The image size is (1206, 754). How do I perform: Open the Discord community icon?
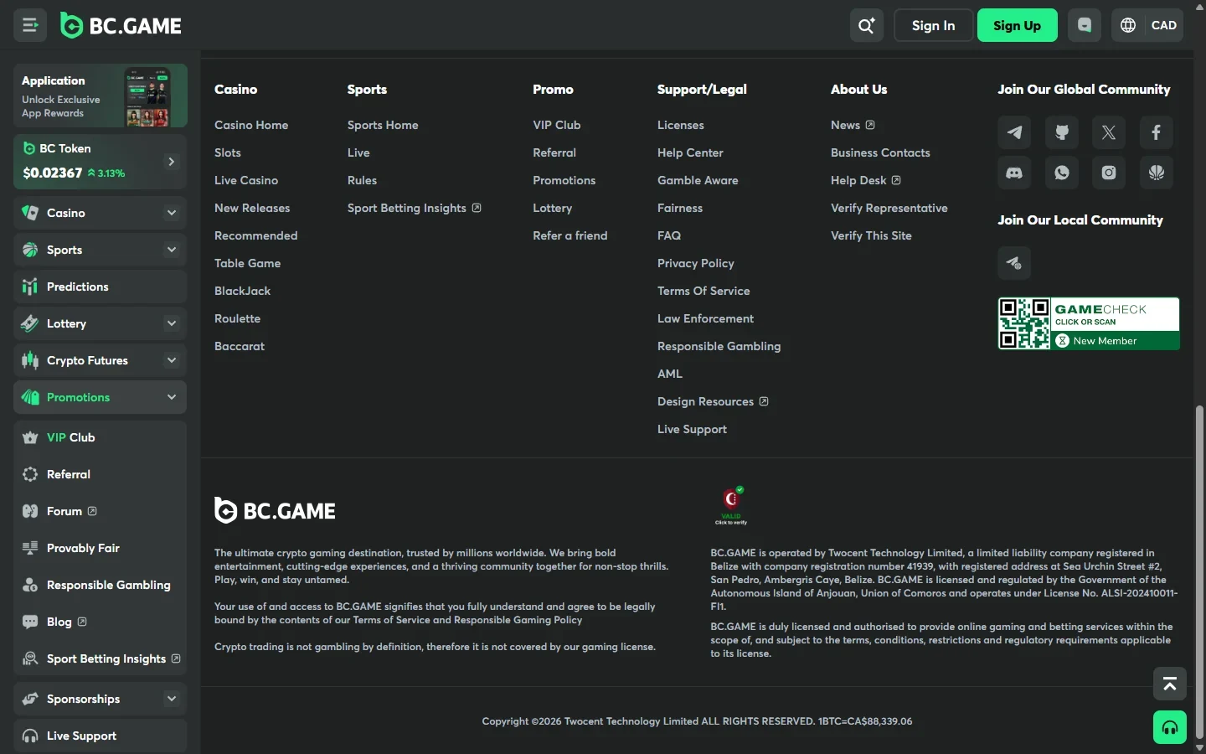(x=1014, y=173)
